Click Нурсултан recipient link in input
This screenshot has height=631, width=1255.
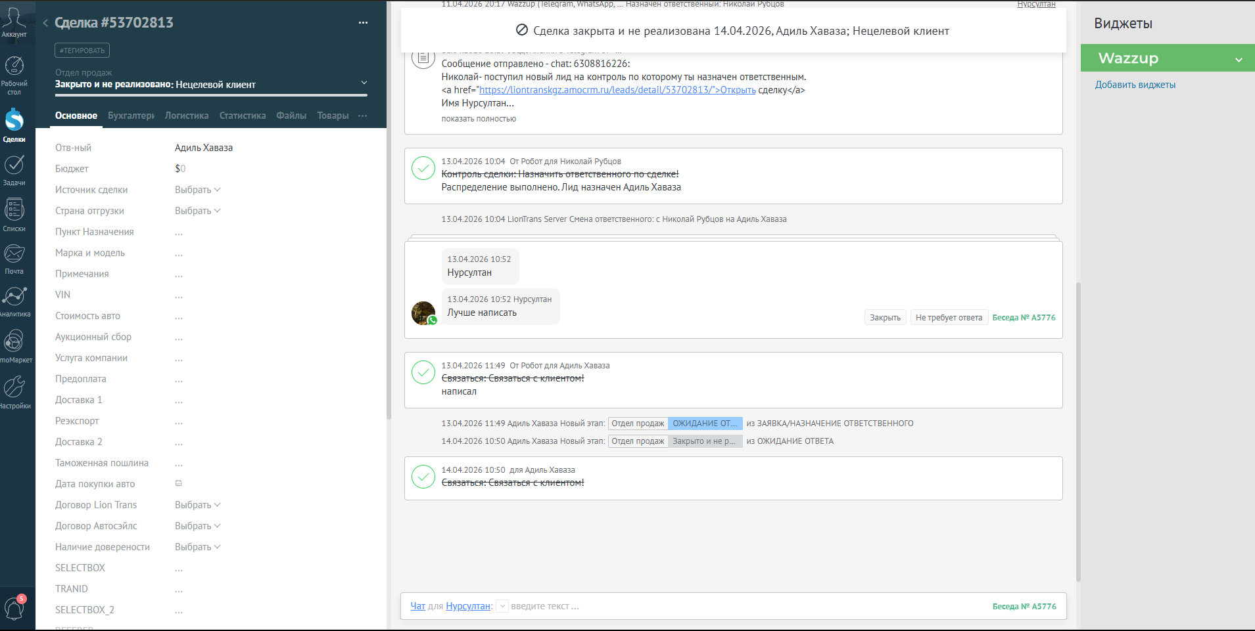(468, 606)
